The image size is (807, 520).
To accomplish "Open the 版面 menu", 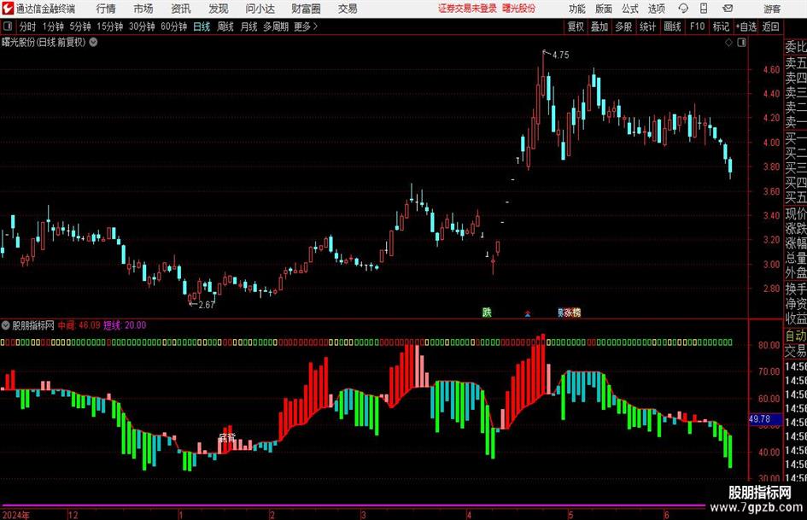I will [603, 9].
